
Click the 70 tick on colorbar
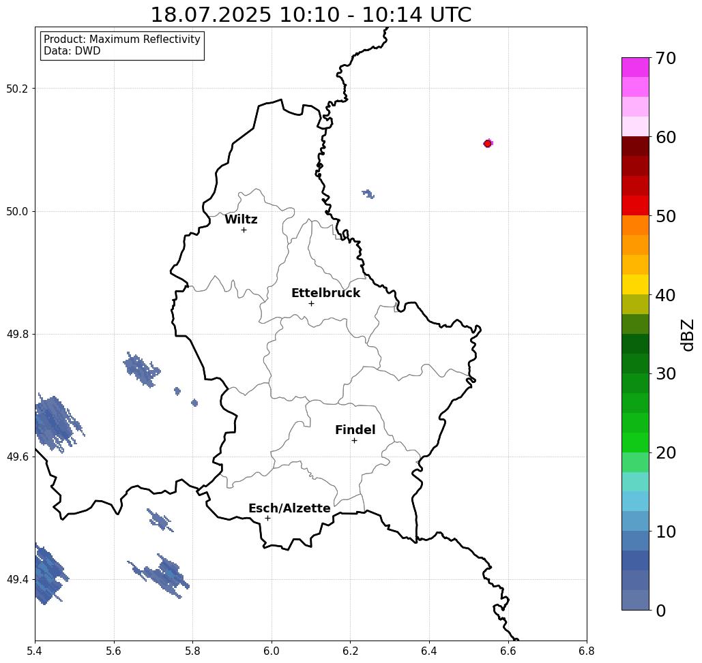tap(666, 58)
